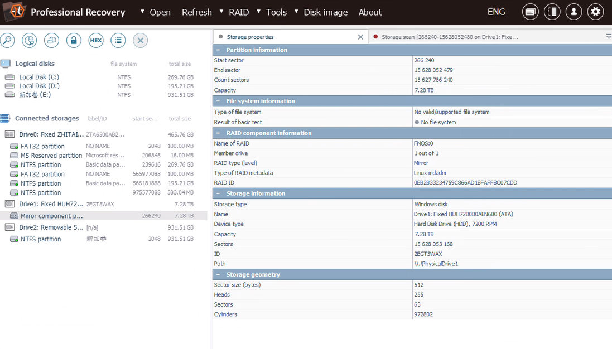Collapse the RAID component information section

point(218,133)
